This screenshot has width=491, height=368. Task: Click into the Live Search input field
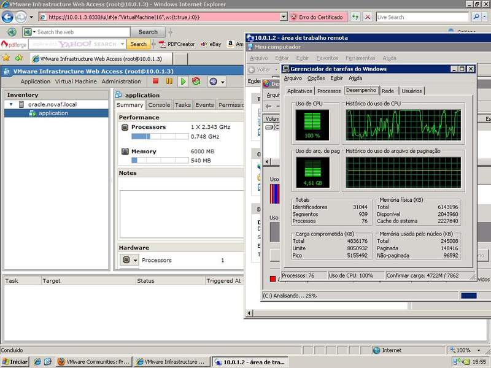point(422,17)
